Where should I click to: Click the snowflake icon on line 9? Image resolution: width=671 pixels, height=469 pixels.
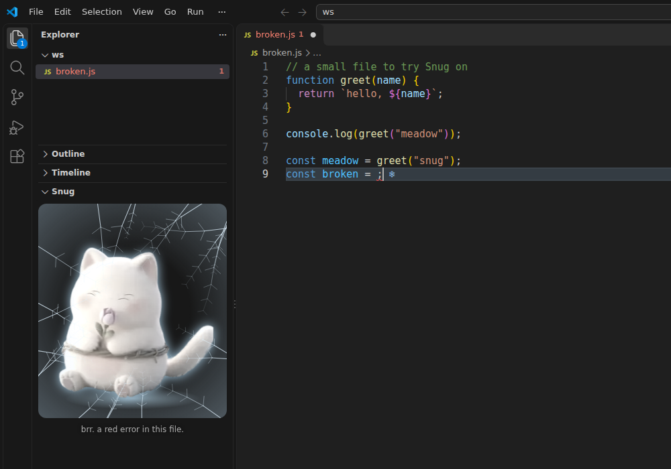[x=392, y=174]
